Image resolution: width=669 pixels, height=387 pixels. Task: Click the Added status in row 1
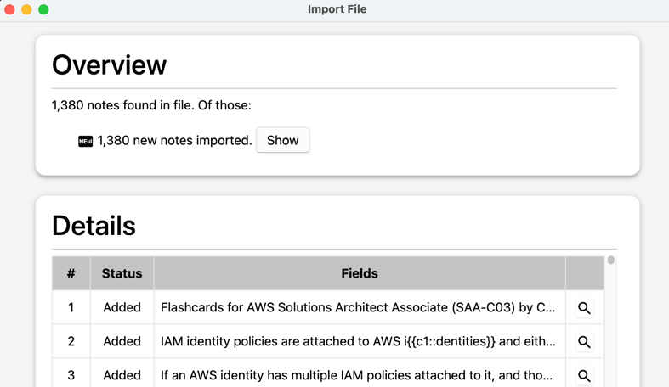122,307
